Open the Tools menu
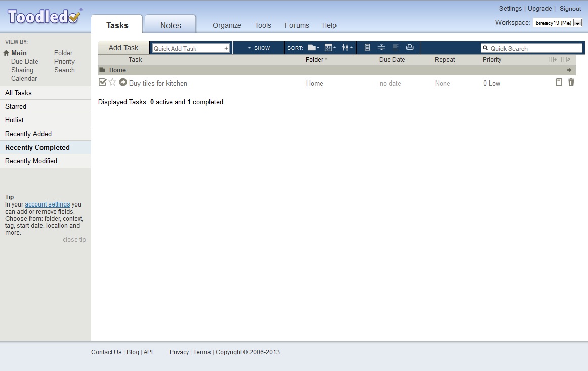This screenshot has height=371, width=588. point(263,25)
